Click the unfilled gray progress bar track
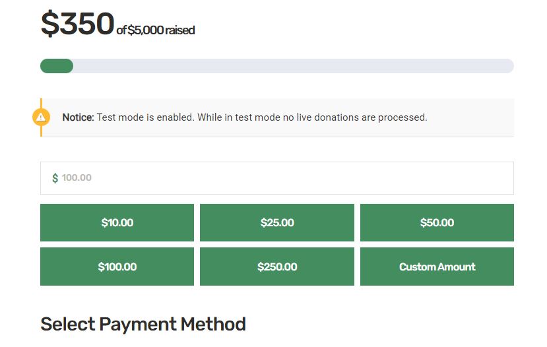The height and width of the screenshot is (347, 547). point(293,66)
